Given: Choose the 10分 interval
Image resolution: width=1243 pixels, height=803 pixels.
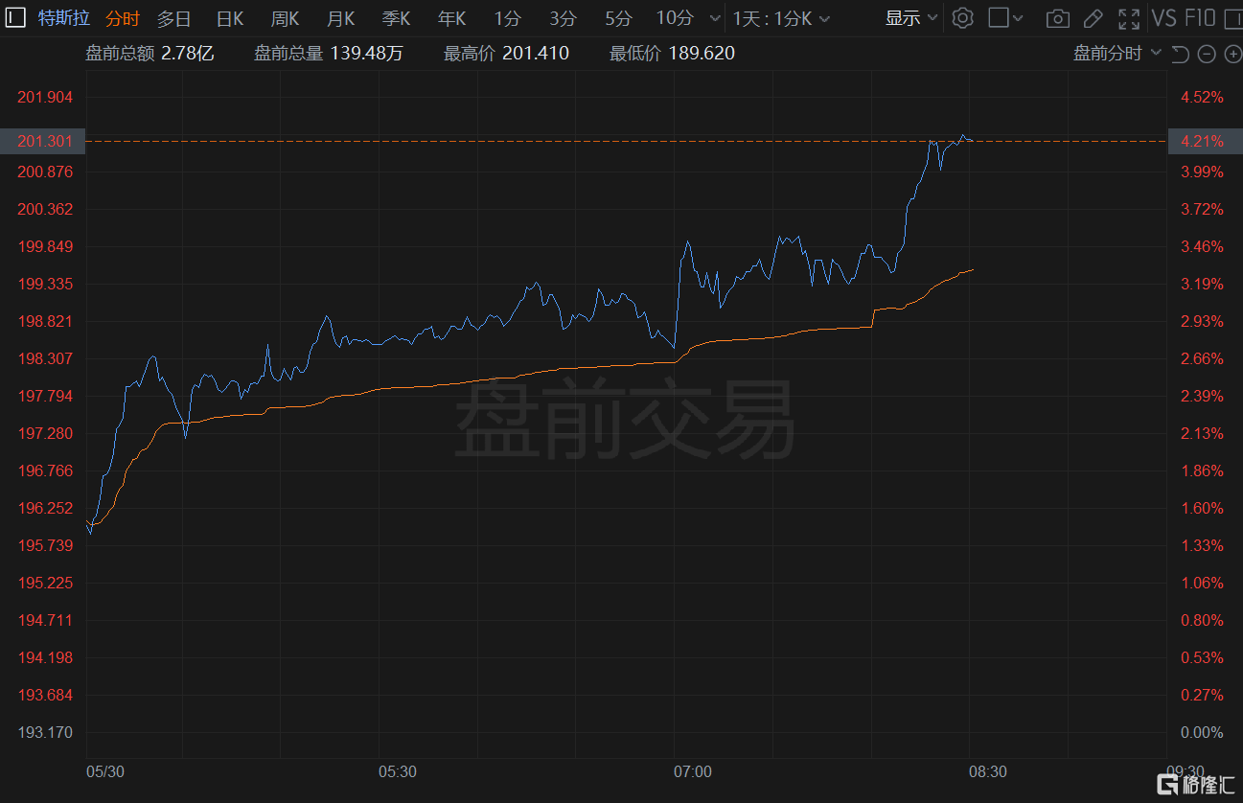Looking at the screenshot, I should coord(675,18).
